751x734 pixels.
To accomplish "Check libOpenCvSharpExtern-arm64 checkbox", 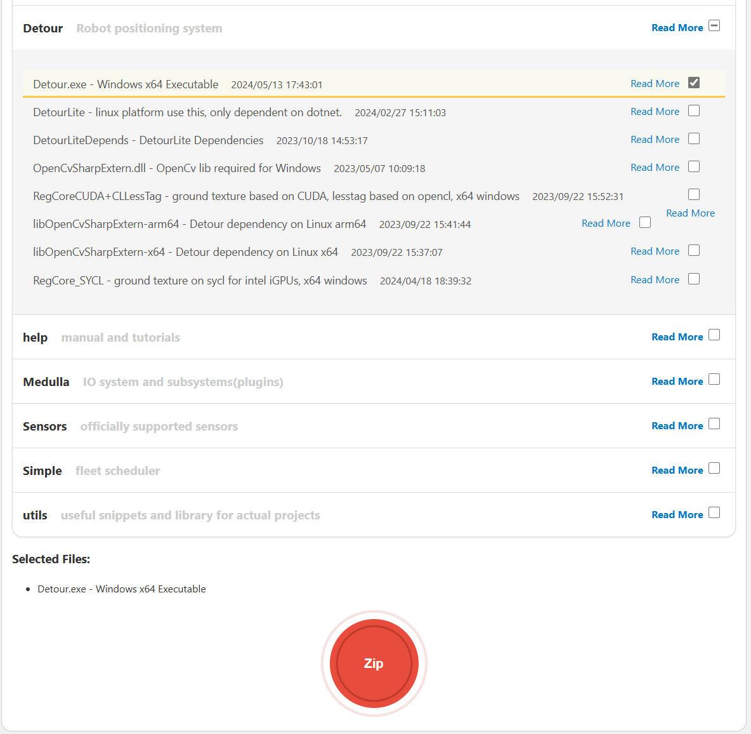I will point(645,222).
